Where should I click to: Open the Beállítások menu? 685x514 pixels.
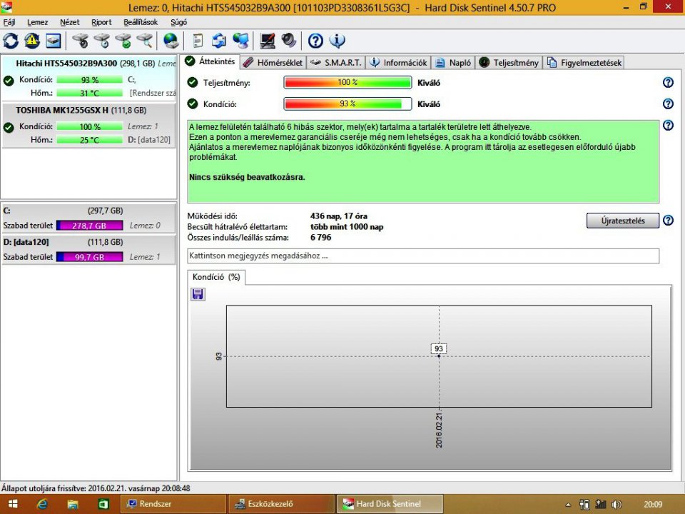coord(141,22)
